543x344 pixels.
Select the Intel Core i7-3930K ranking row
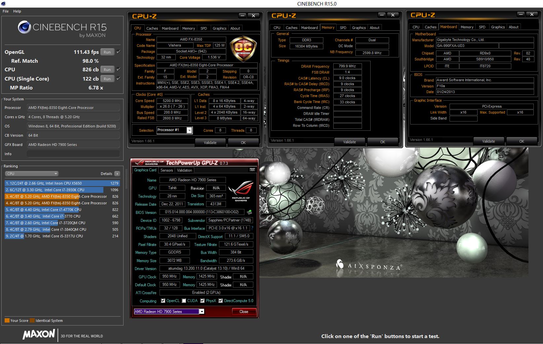(x=62, y=190)
